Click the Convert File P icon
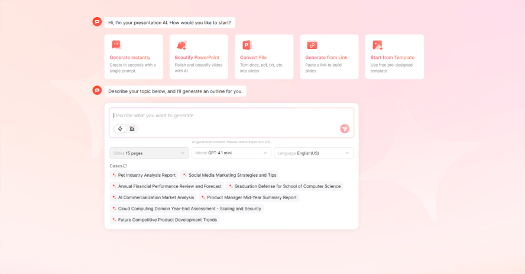This screenshot has height=274, width=525. 247,45
